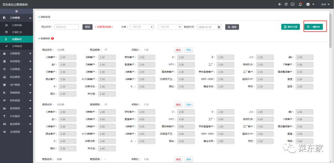Click 修改 for 大白菜 with 采购价 1.00

178,50
